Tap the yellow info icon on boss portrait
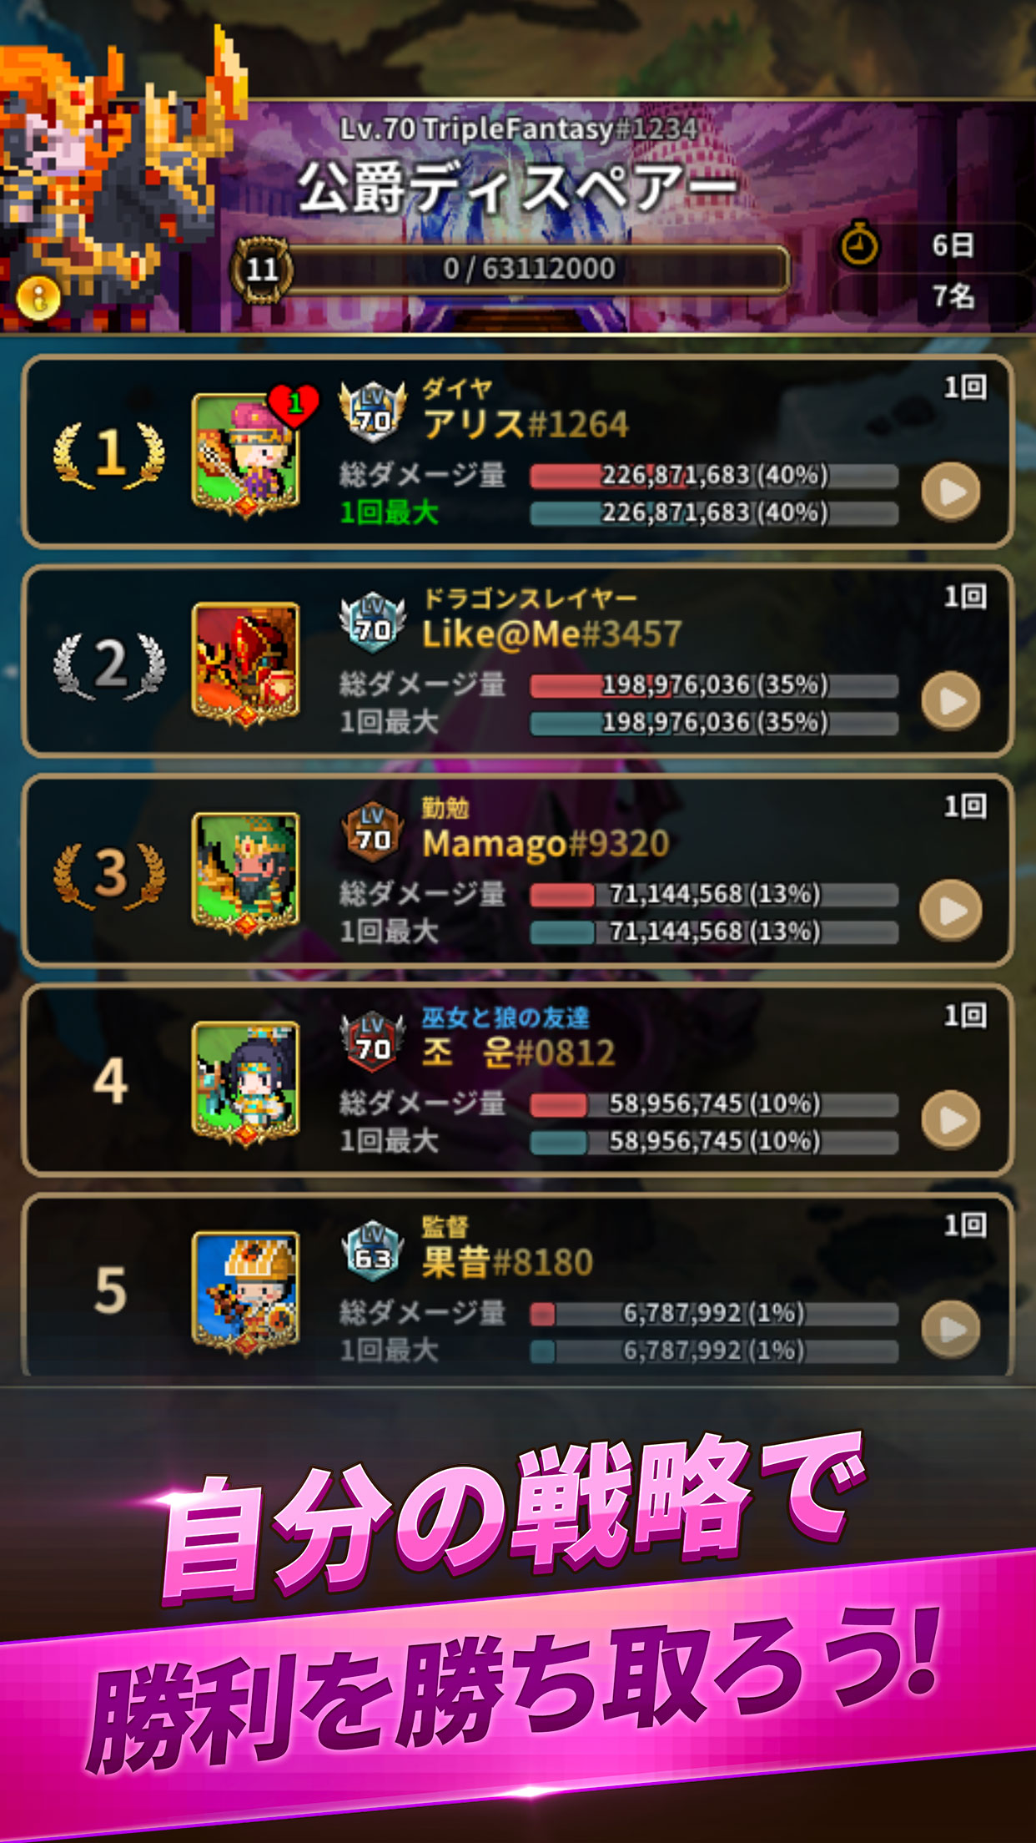This screenshot has width=1036, height=1843. coord(38,297)
